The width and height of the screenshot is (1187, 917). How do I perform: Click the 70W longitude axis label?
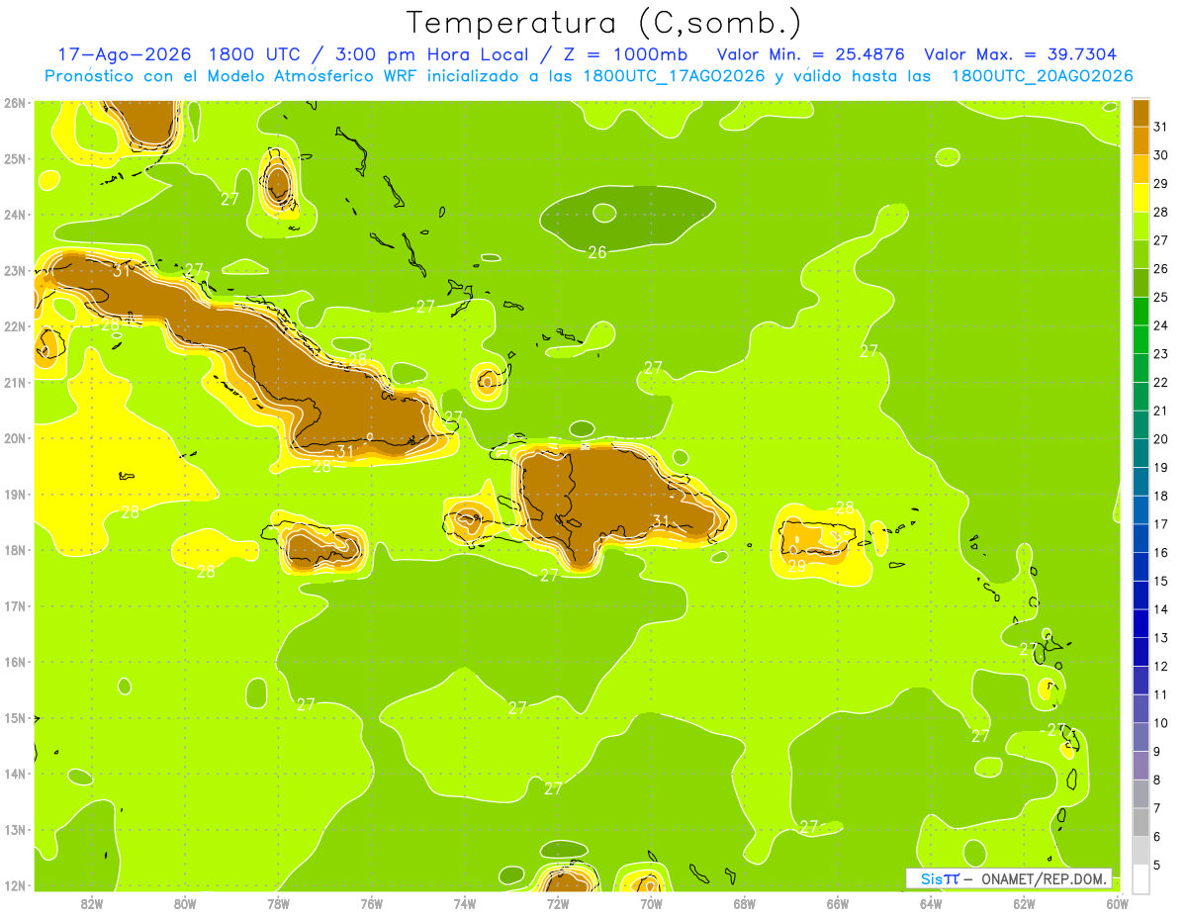coord(651,903)
